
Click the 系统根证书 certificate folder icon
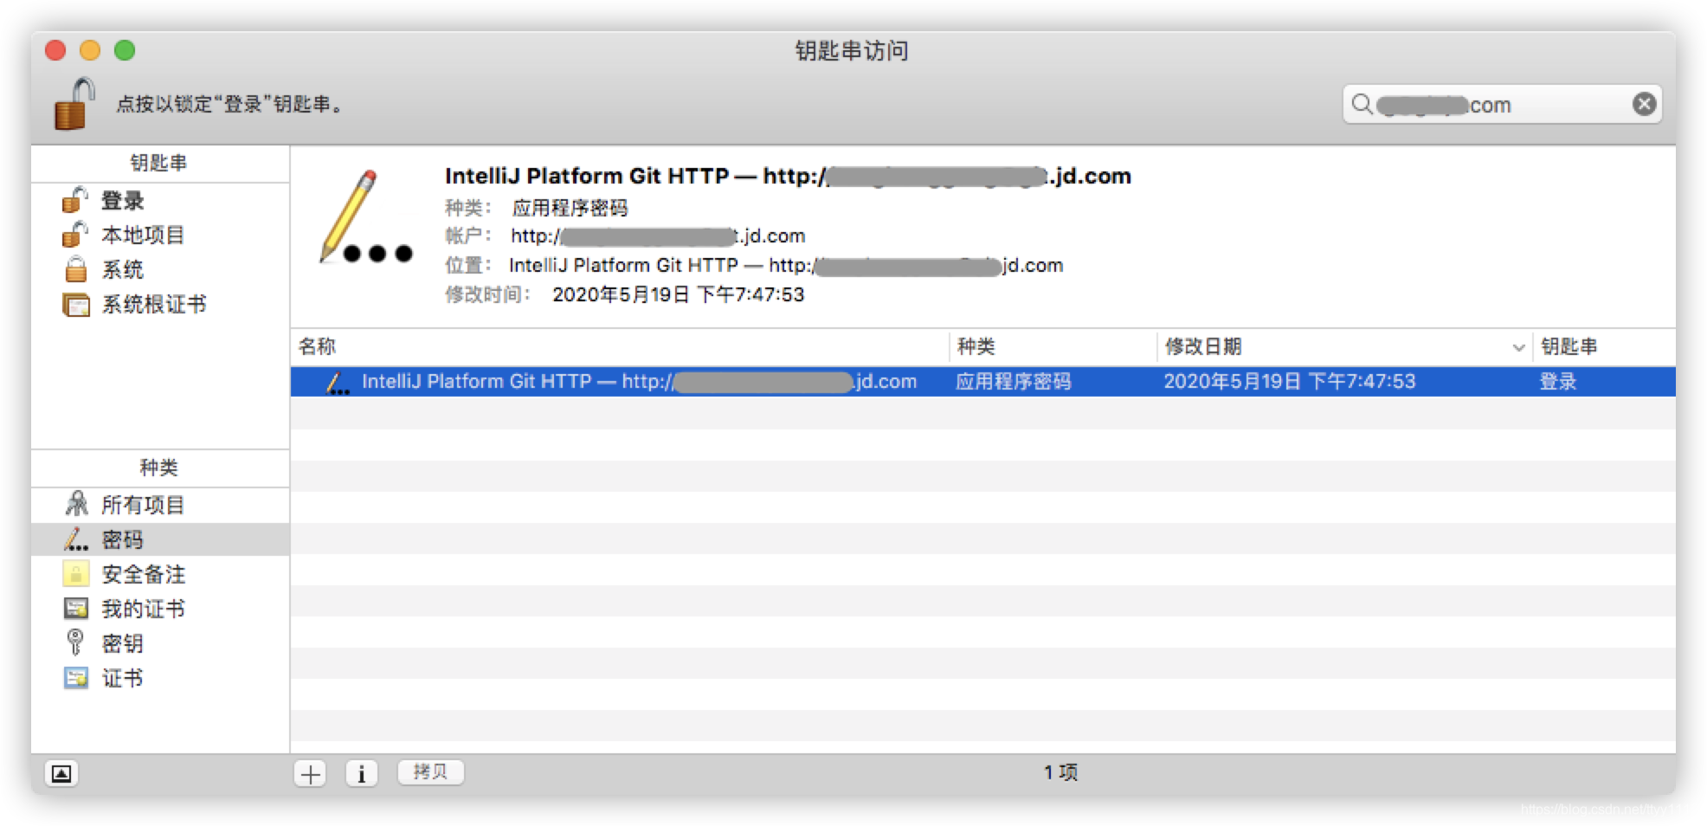coord(76,305)
